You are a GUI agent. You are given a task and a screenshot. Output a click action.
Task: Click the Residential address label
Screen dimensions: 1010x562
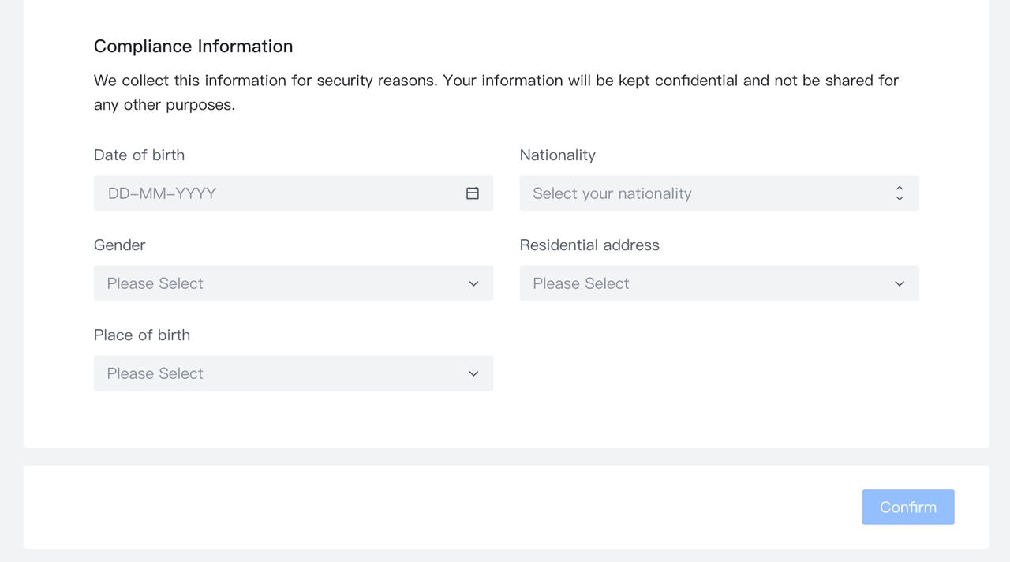(x=589, y=245)
